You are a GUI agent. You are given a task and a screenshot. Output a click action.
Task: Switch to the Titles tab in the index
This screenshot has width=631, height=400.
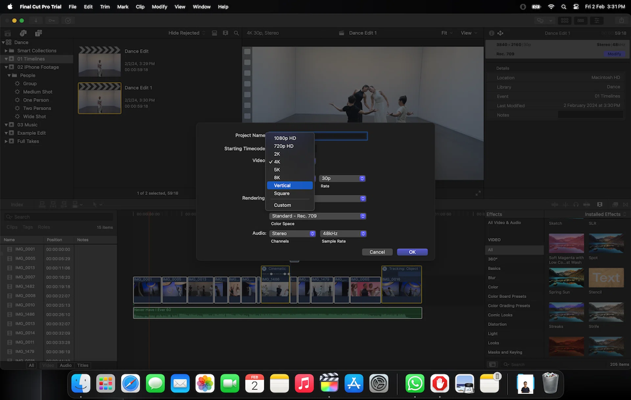(x=83, y=365)
